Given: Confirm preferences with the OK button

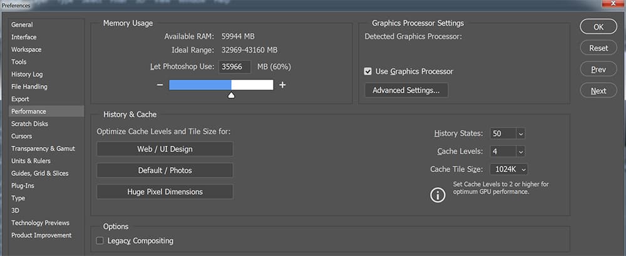Looking at the screenshot, I should 598,27.
